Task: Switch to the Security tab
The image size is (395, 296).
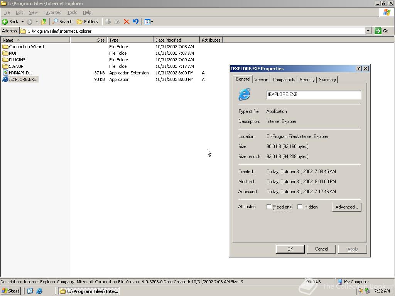Action: click(x=307, y=80)
